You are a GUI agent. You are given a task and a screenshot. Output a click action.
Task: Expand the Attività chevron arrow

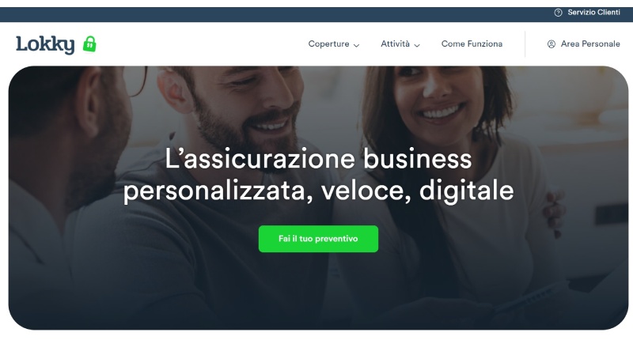[x=417, y=45]
